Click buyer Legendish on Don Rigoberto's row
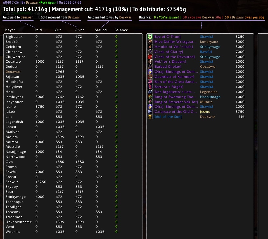The width and height of the screenshot is (268, 239). coord(209,92)
